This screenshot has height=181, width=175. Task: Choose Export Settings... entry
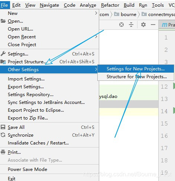click(49, 87)
